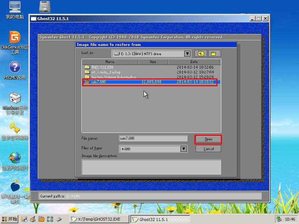Select the System Volume Information folder
The width and height of the screenshot is (299, 224).
point(151,77)
